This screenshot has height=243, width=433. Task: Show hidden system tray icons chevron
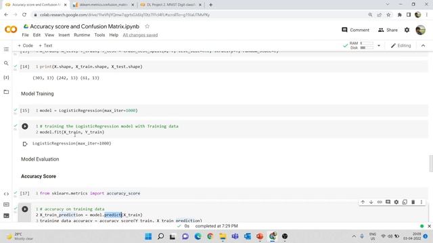tap(354, 236)
